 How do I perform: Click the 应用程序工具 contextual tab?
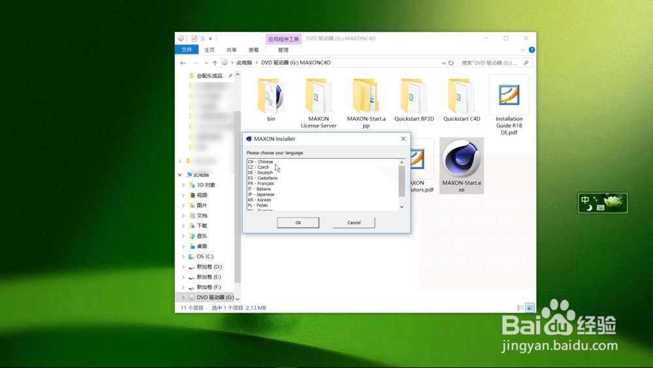pos(283,39)
